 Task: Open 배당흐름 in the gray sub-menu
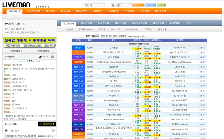click(x=162, y=29)
